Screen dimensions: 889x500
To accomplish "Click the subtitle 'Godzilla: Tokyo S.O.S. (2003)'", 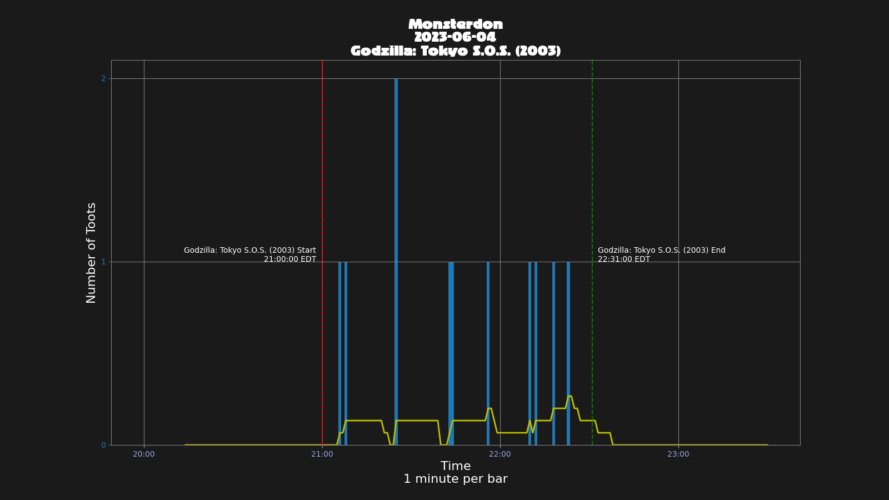I will [456, 51].
